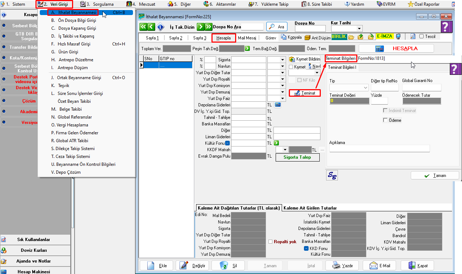Click the Sil delete button
Image resolution: width=462 pixels, height=274 pixels.
tap(228, 265)
